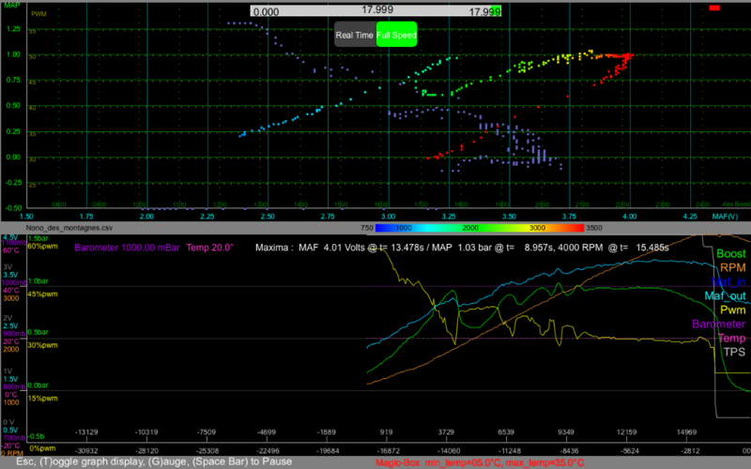This screenshot has width=751, height=469.
Task: Click the 1.0bar scale label
Action: pos(38,280)
